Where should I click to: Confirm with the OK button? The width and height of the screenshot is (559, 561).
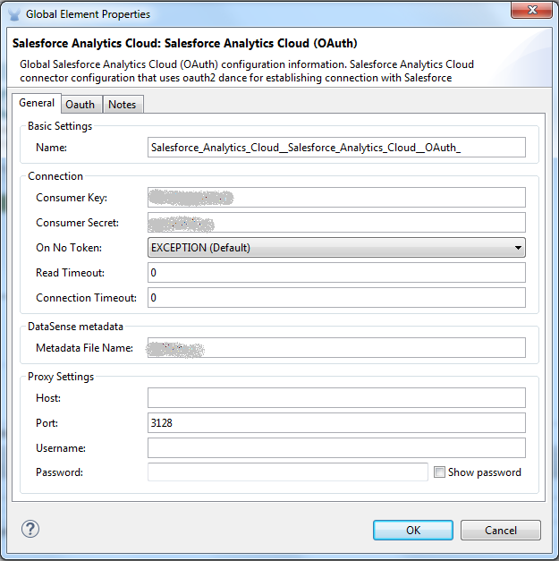point(413,530)
